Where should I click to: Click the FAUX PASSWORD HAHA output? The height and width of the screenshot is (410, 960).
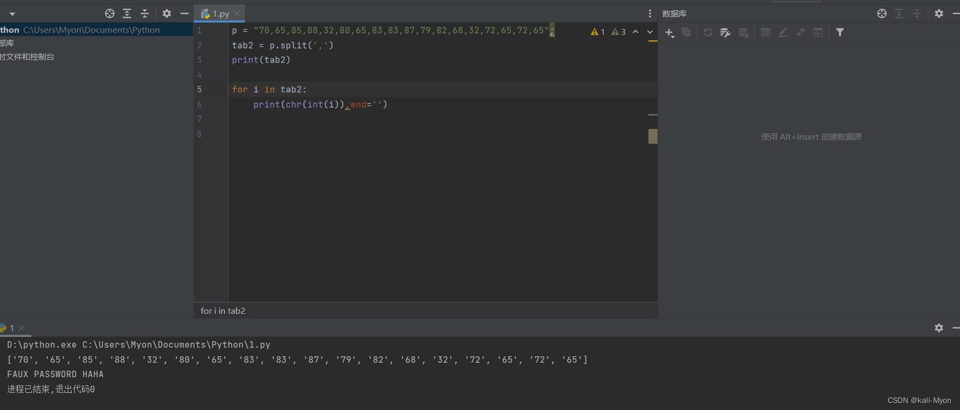tap(55, 375)
